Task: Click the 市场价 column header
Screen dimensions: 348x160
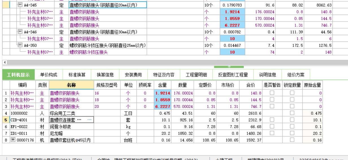Action: (228, 85)
